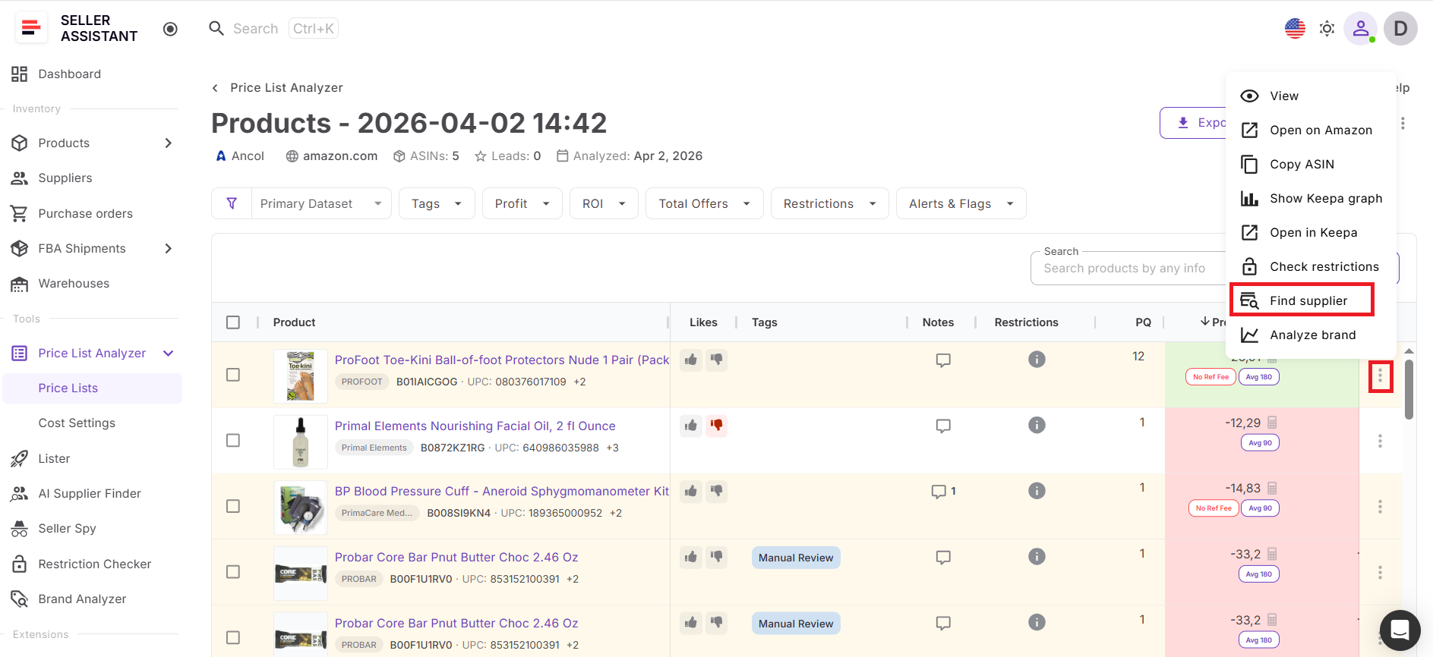
Task: Click the D account avatar
Action: (1400, 29)
